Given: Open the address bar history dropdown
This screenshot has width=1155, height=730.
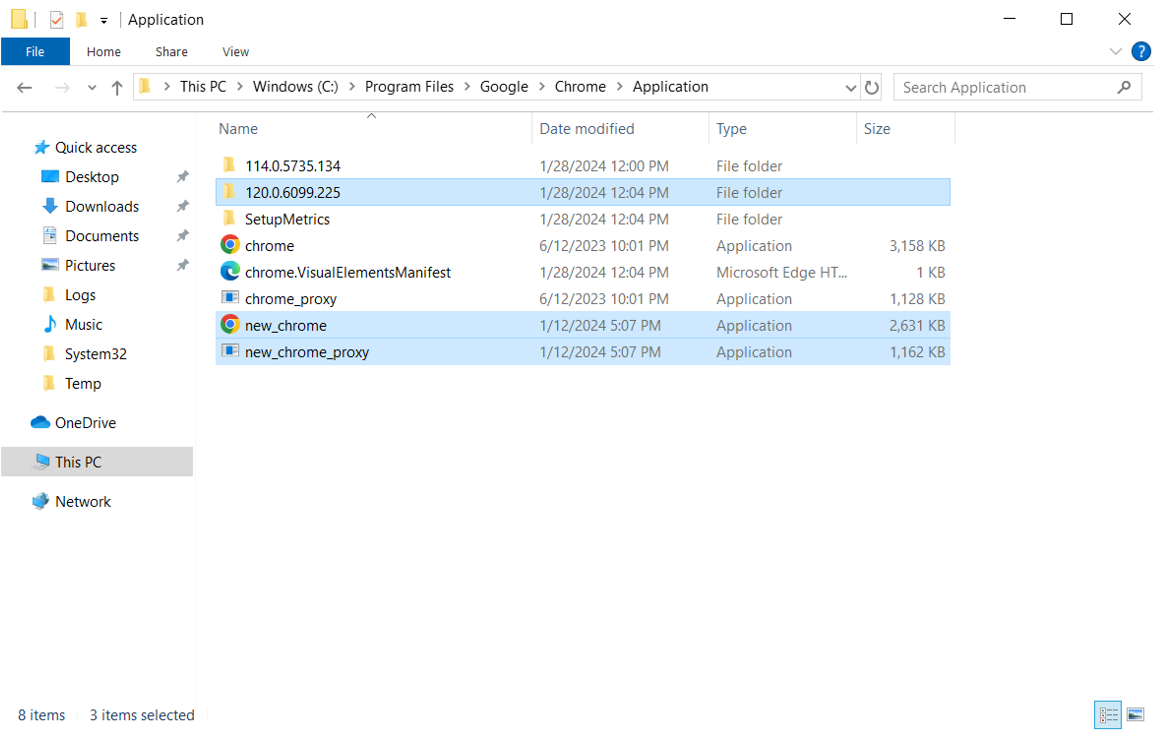Looking at the screenshot, I should tap(850, 88).
